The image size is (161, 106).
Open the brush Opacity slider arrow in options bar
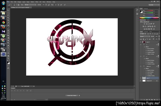click(x=46, y=5)
